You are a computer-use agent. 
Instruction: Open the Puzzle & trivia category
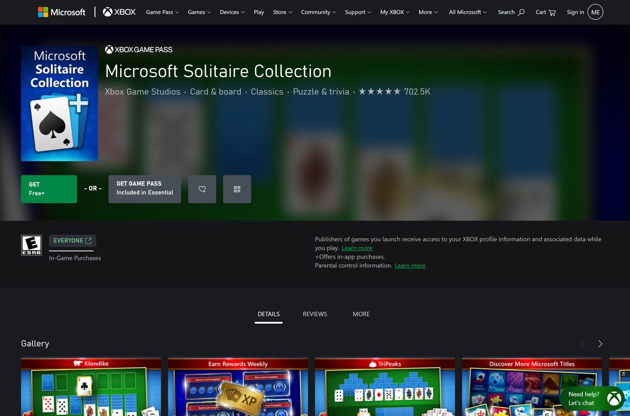[x=321, y=91]
